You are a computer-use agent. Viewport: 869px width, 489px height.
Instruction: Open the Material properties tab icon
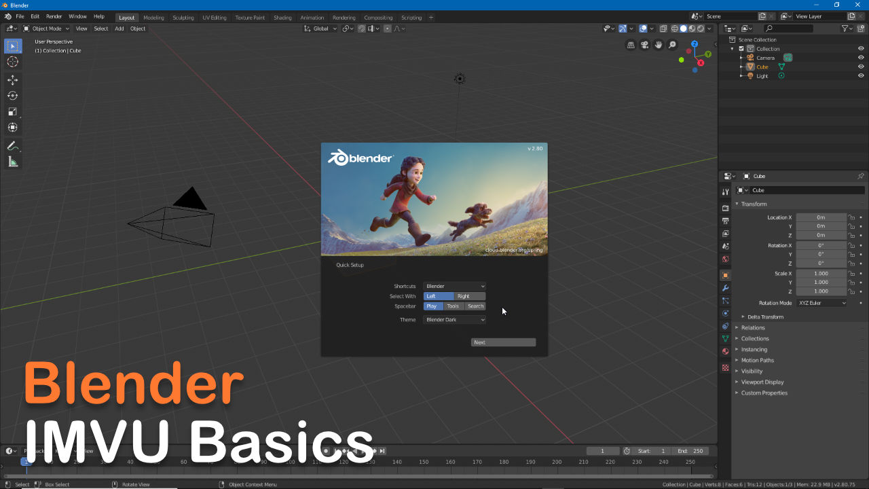726,351
